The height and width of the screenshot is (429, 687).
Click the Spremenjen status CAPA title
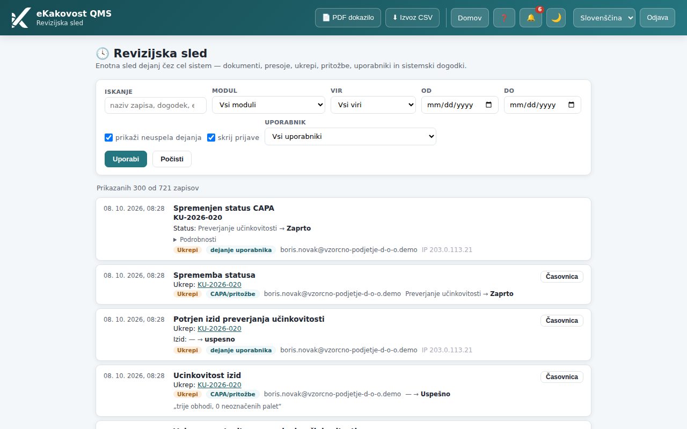(224, 208)
